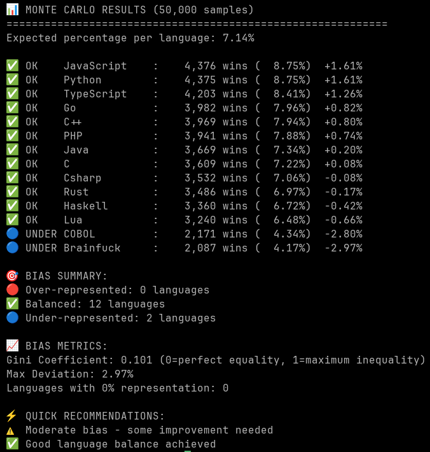Click the green checkmark beside Balanced: 12 languages
The height and width of the screenshot is (452, 430).
click(x=12, y=304)
